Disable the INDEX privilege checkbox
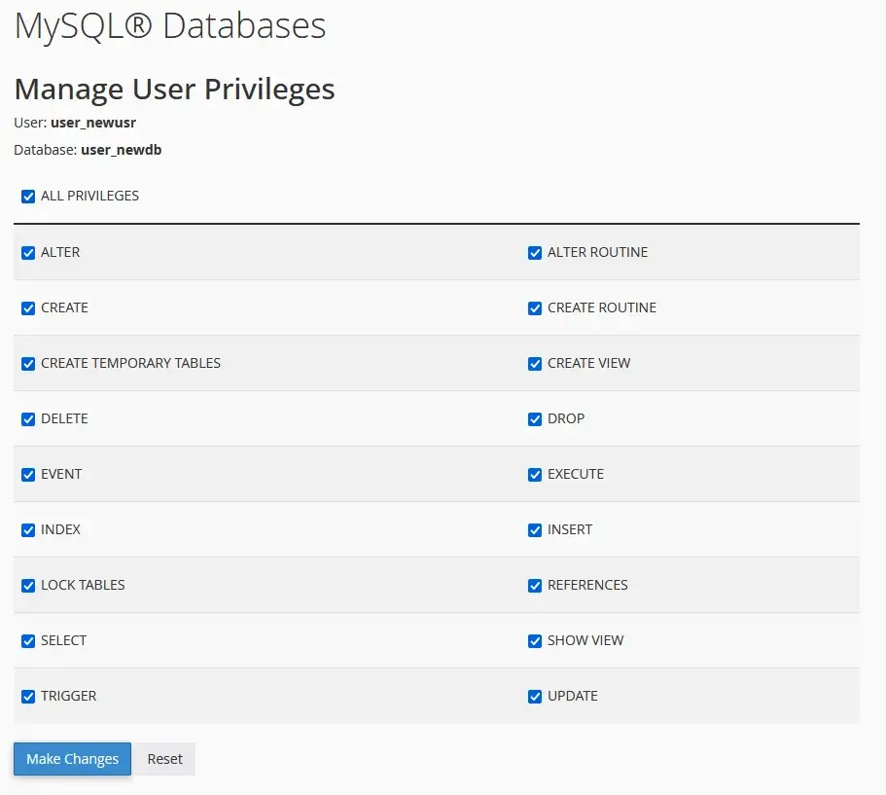Screen dimensions: 886x795 pyautogui.click(x=27, y=529)
